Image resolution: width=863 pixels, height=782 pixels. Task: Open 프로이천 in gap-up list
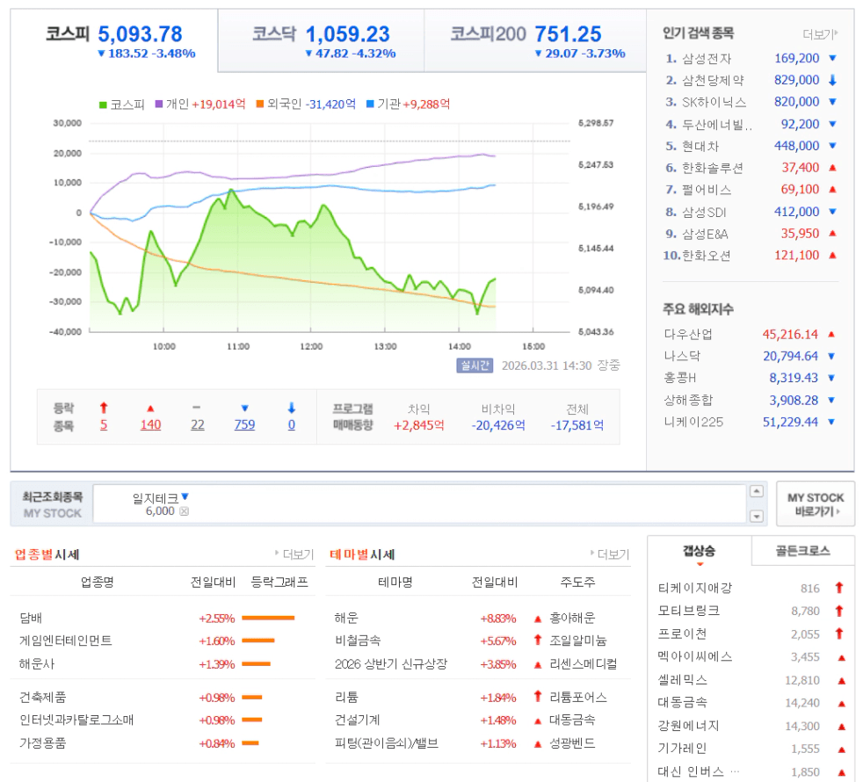coord(683,634)
